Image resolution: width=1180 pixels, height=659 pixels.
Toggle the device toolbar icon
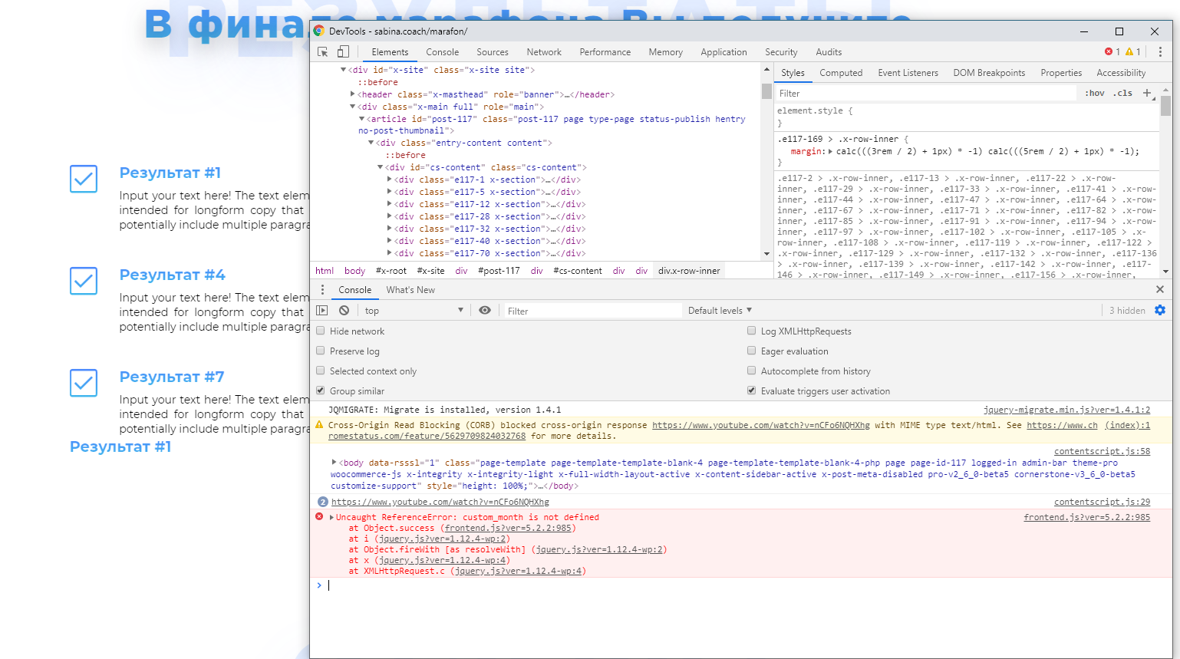(x=343, y=52)
